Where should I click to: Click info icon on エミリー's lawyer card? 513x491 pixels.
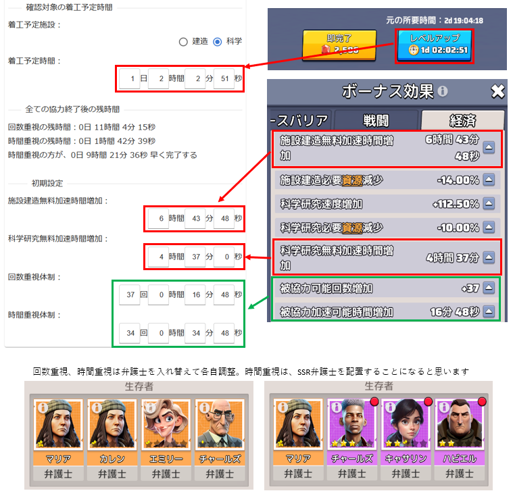coord(150,407)
